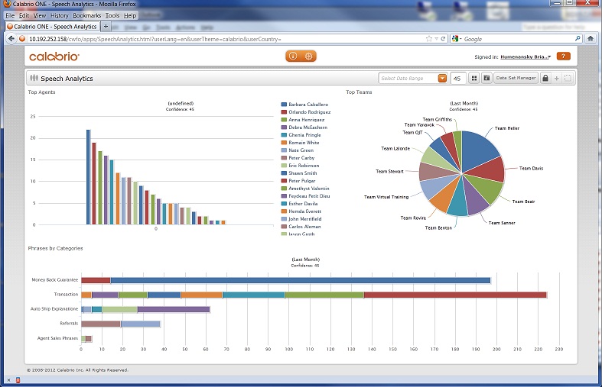Click the Speech Analytics people icon
The image size is (602, 387).
[x=34, y=78]
